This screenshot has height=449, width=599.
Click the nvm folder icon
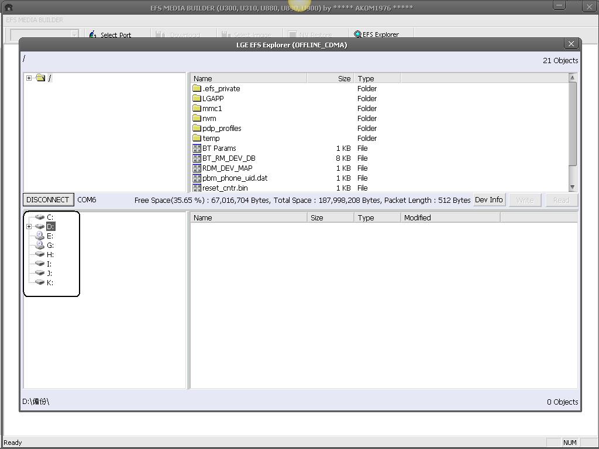[x=197, y=118]
